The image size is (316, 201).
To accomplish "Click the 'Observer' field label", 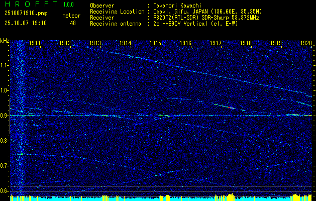I will click(x=102, y=6).
